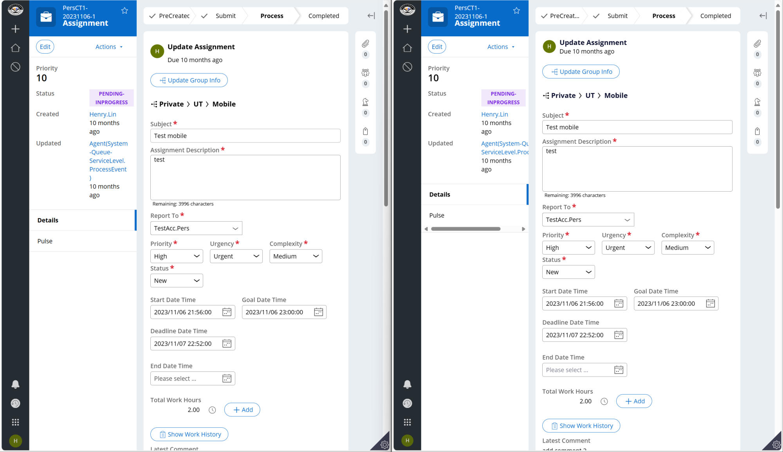Click favorite star icon in left case header
The image size is (783, 452).
click(x=124, y=11)
